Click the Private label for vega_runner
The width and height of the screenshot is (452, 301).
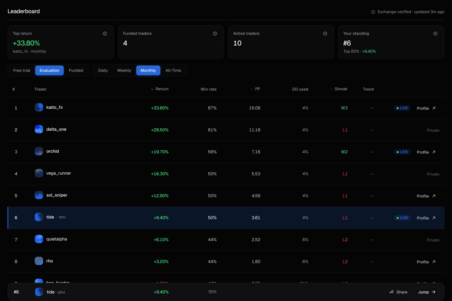coord(433,174)
